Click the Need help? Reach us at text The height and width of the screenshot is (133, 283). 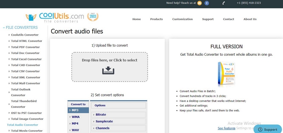point(181,3)
